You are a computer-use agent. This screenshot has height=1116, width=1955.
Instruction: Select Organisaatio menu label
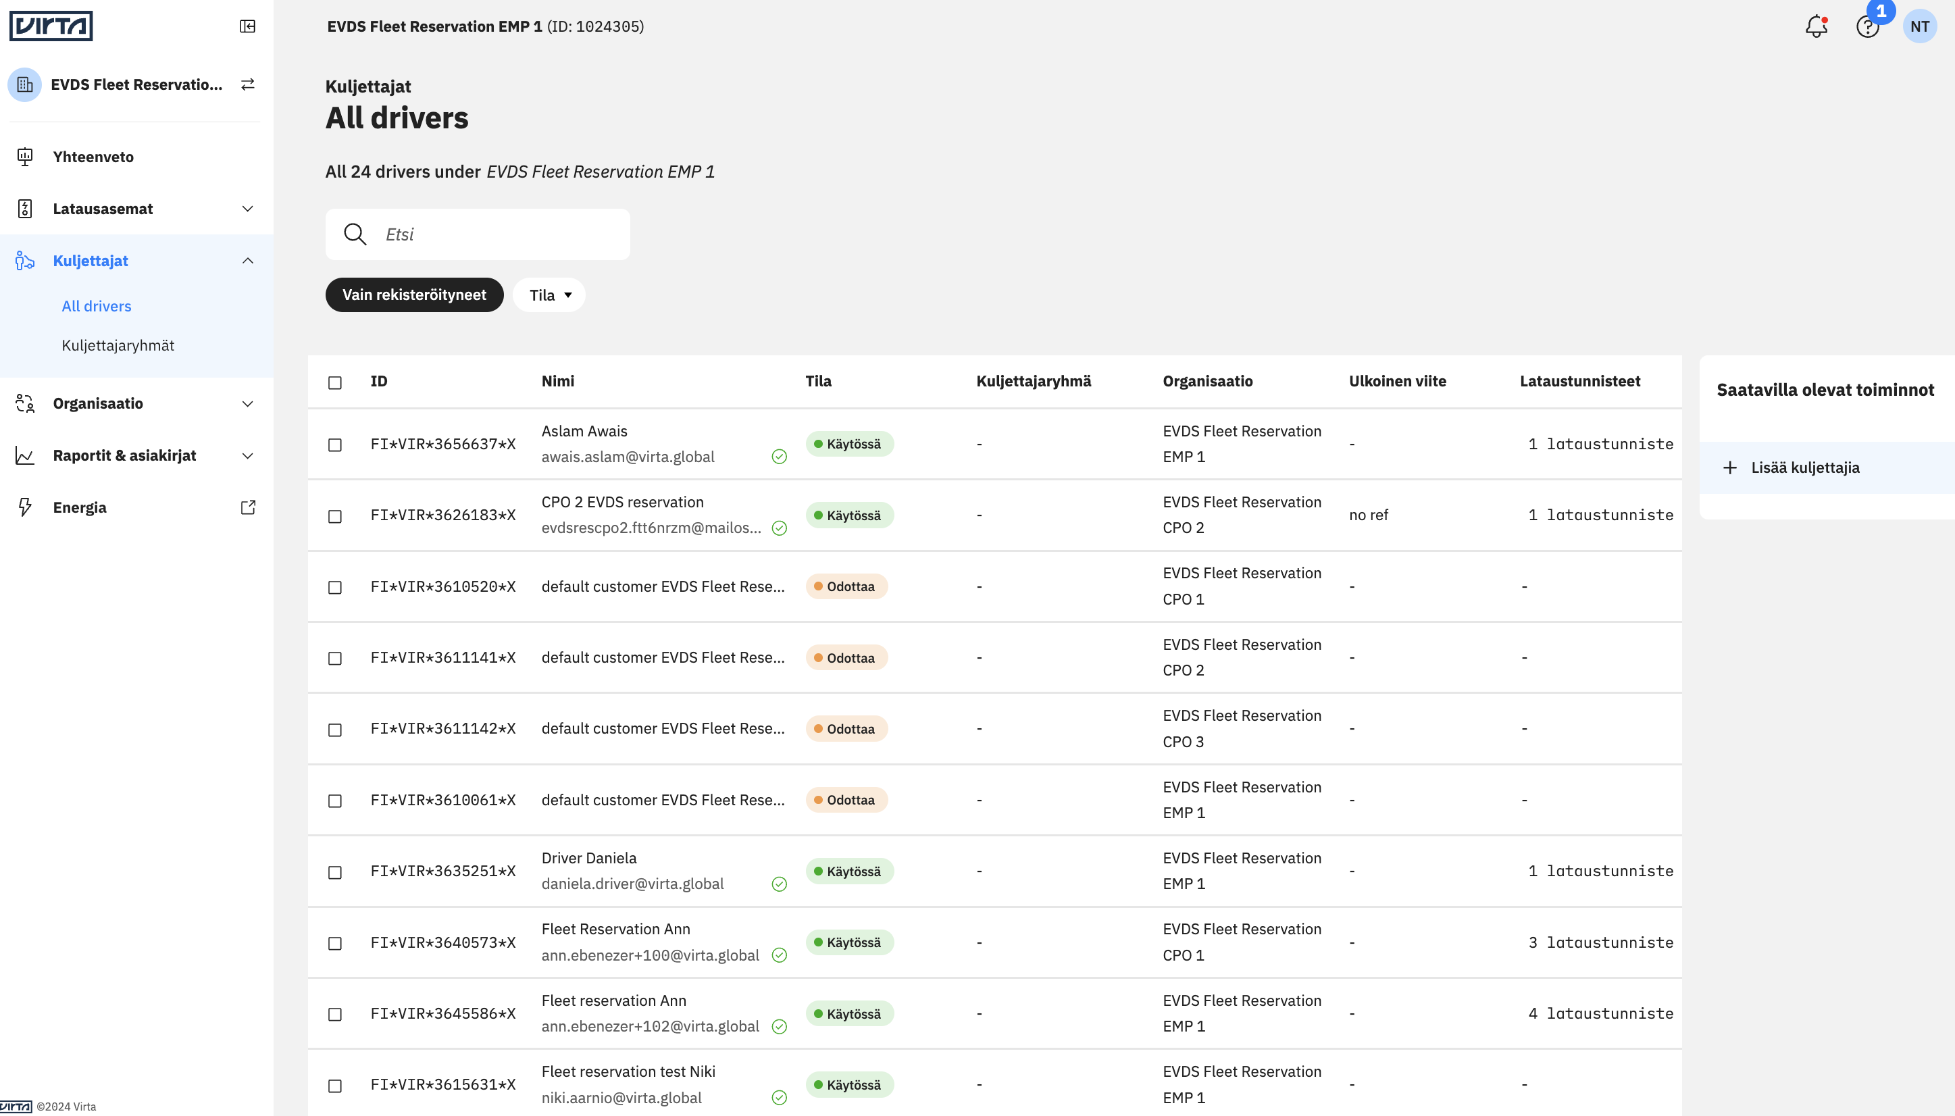tap(98, 403)
